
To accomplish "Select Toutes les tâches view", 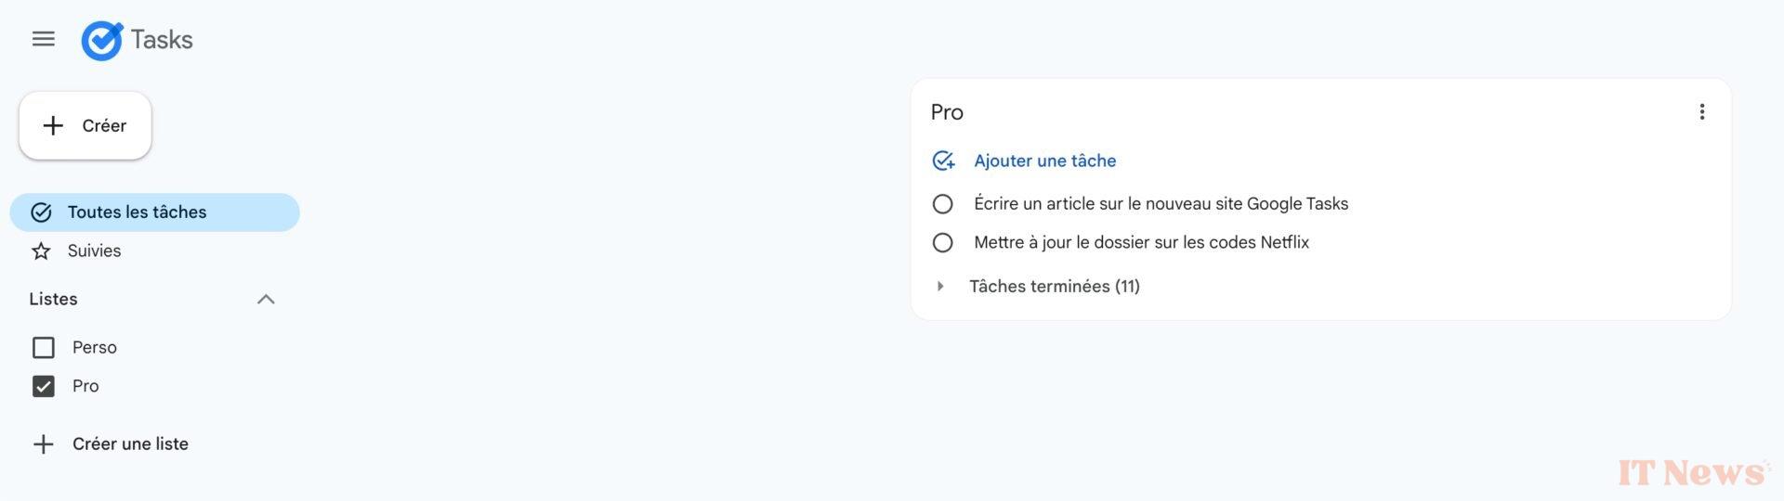I will coord(154,212).
